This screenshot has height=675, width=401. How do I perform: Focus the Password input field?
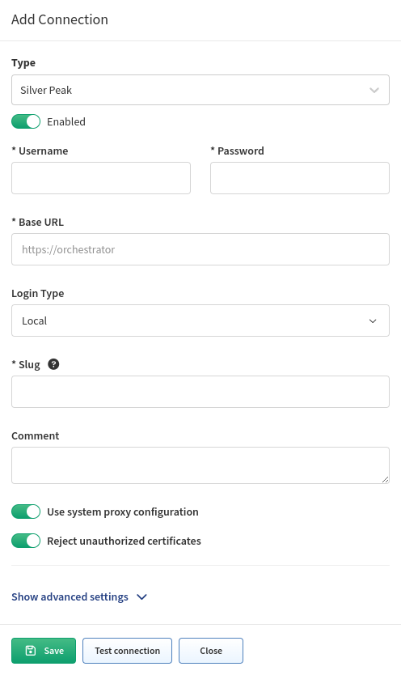point(300,178)
